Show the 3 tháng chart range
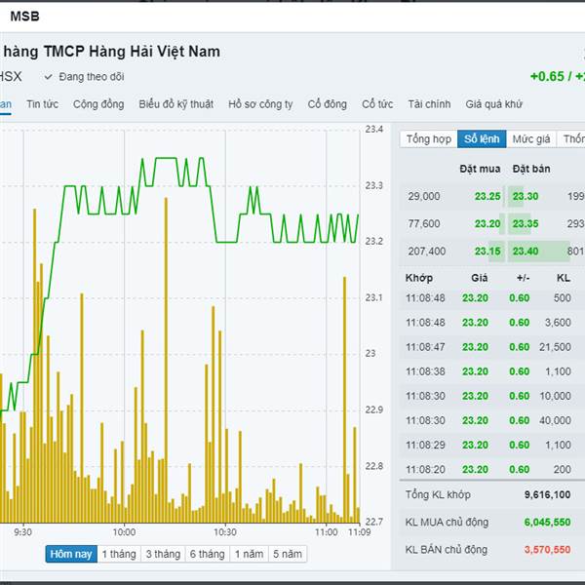585x585 pixels. point(163,554)
